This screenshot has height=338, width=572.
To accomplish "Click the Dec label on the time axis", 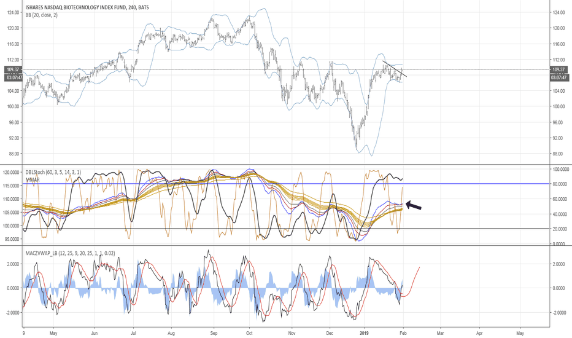I will click(x=330, y=333).
